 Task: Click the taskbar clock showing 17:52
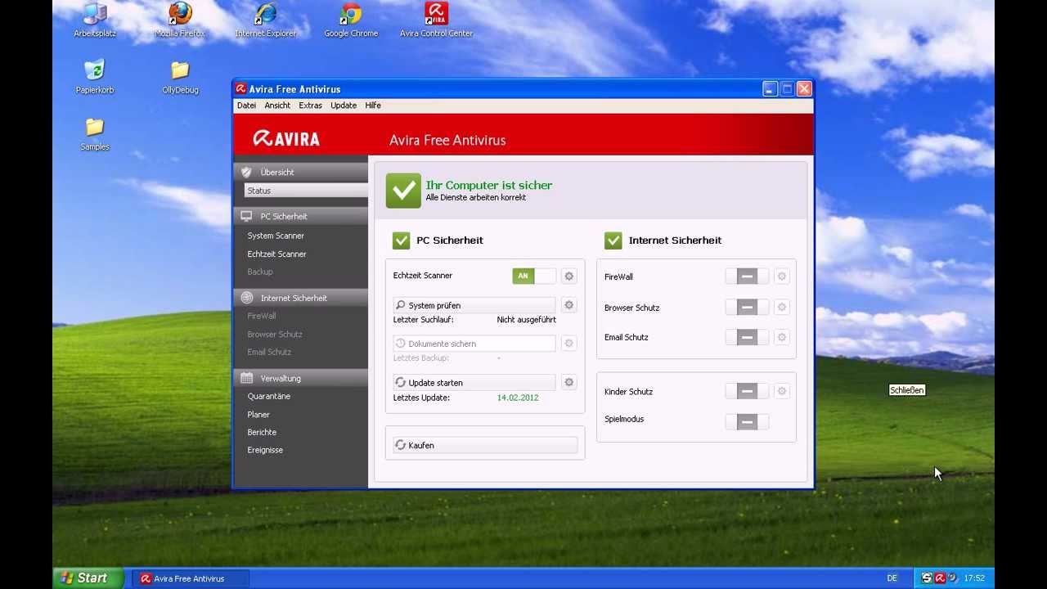pos(974,578)
